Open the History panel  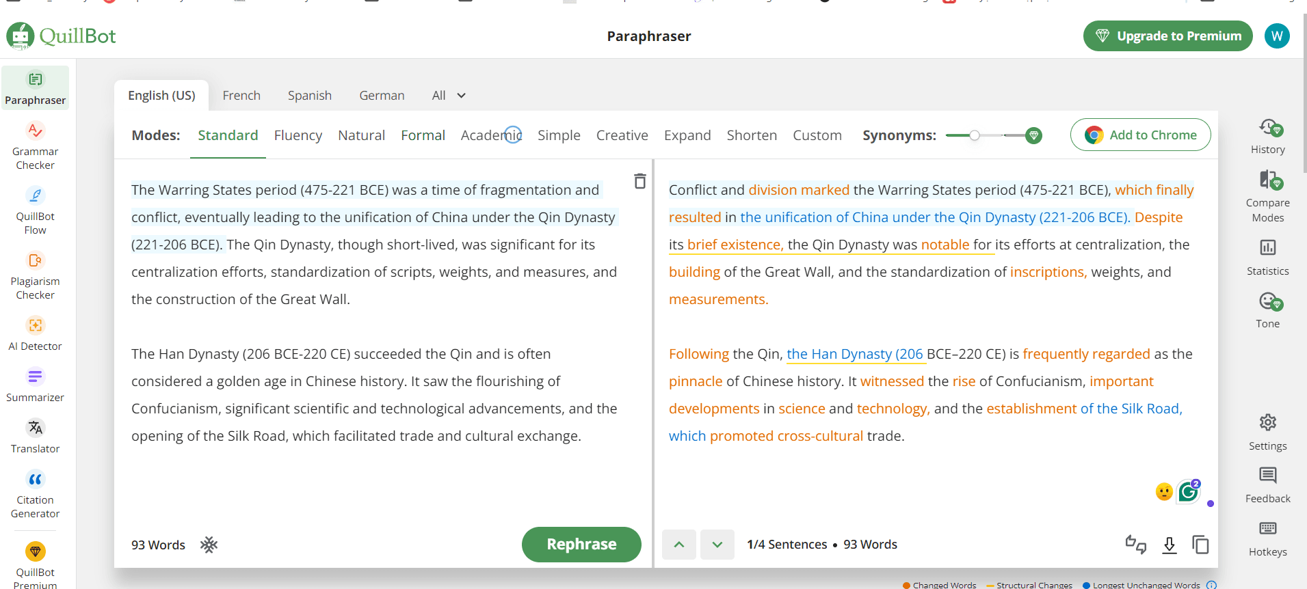1267,136
